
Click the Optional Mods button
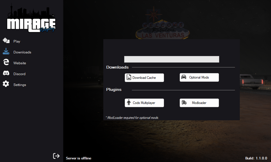tap(199, 77)
